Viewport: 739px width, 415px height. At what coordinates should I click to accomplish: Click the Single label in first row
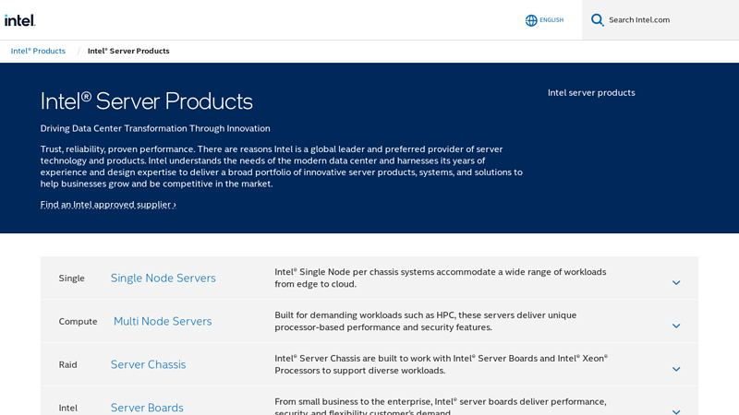coord(72,279)
